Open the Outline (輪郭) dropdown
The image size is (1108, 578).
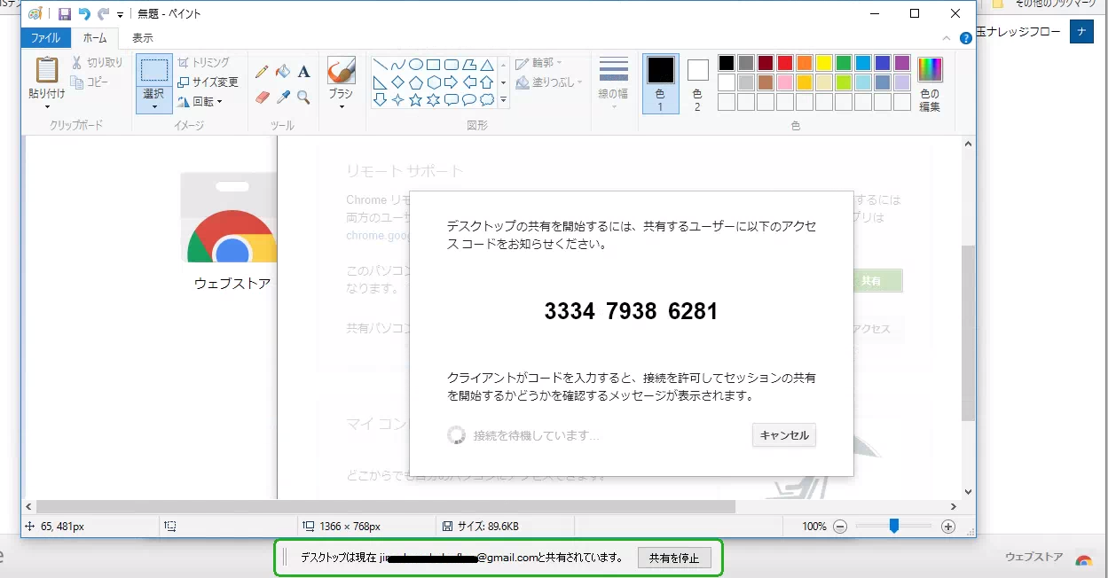tap(538, 62)
